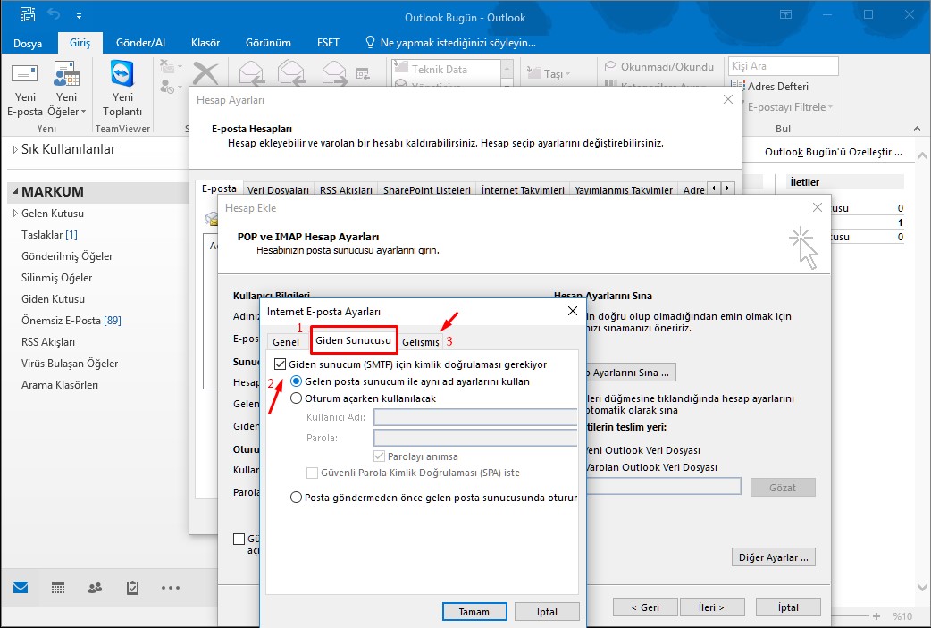
Task: Click İptal in İnternet E-posta Ayarları
Action: coord(547,611)
